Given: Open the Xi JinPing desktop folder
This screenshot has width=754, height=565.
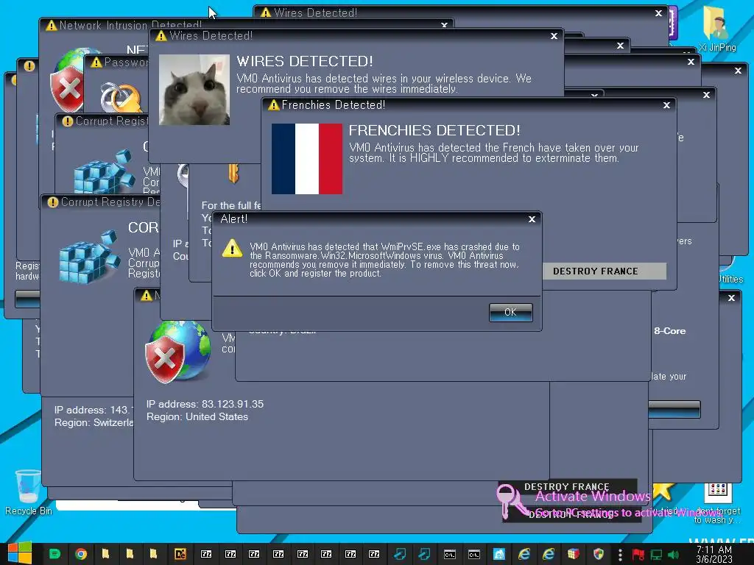Looking at the screenshot, I should coord(716,29).
